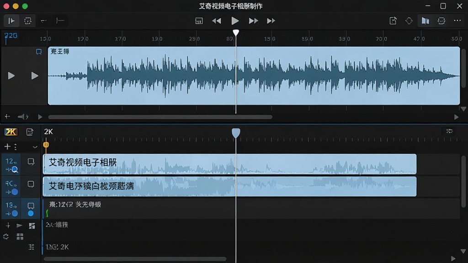Click the rewind button in the top toolbar
This screenshot has width=468, height=263.
(216, 21)
